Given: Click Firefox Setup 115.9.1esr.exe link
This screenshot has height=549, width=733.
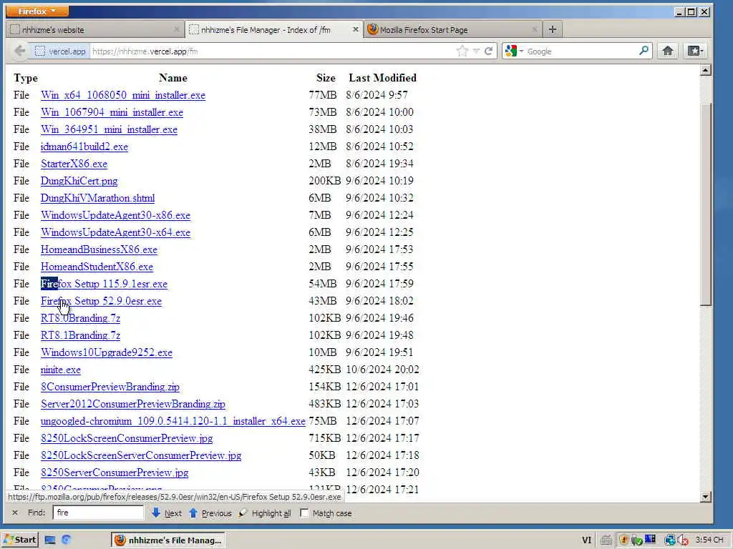Looking at the screenshot, I should pos(104,284).
